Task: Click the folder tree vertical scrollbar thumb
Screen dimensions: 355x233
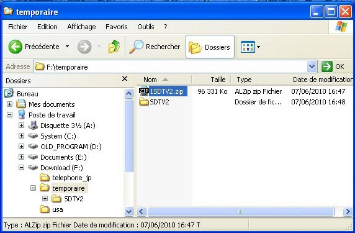Action: (x=129, y=135)
